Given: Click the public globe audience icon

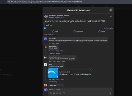Looking at the screenshot, I should (x=64, y=18).
